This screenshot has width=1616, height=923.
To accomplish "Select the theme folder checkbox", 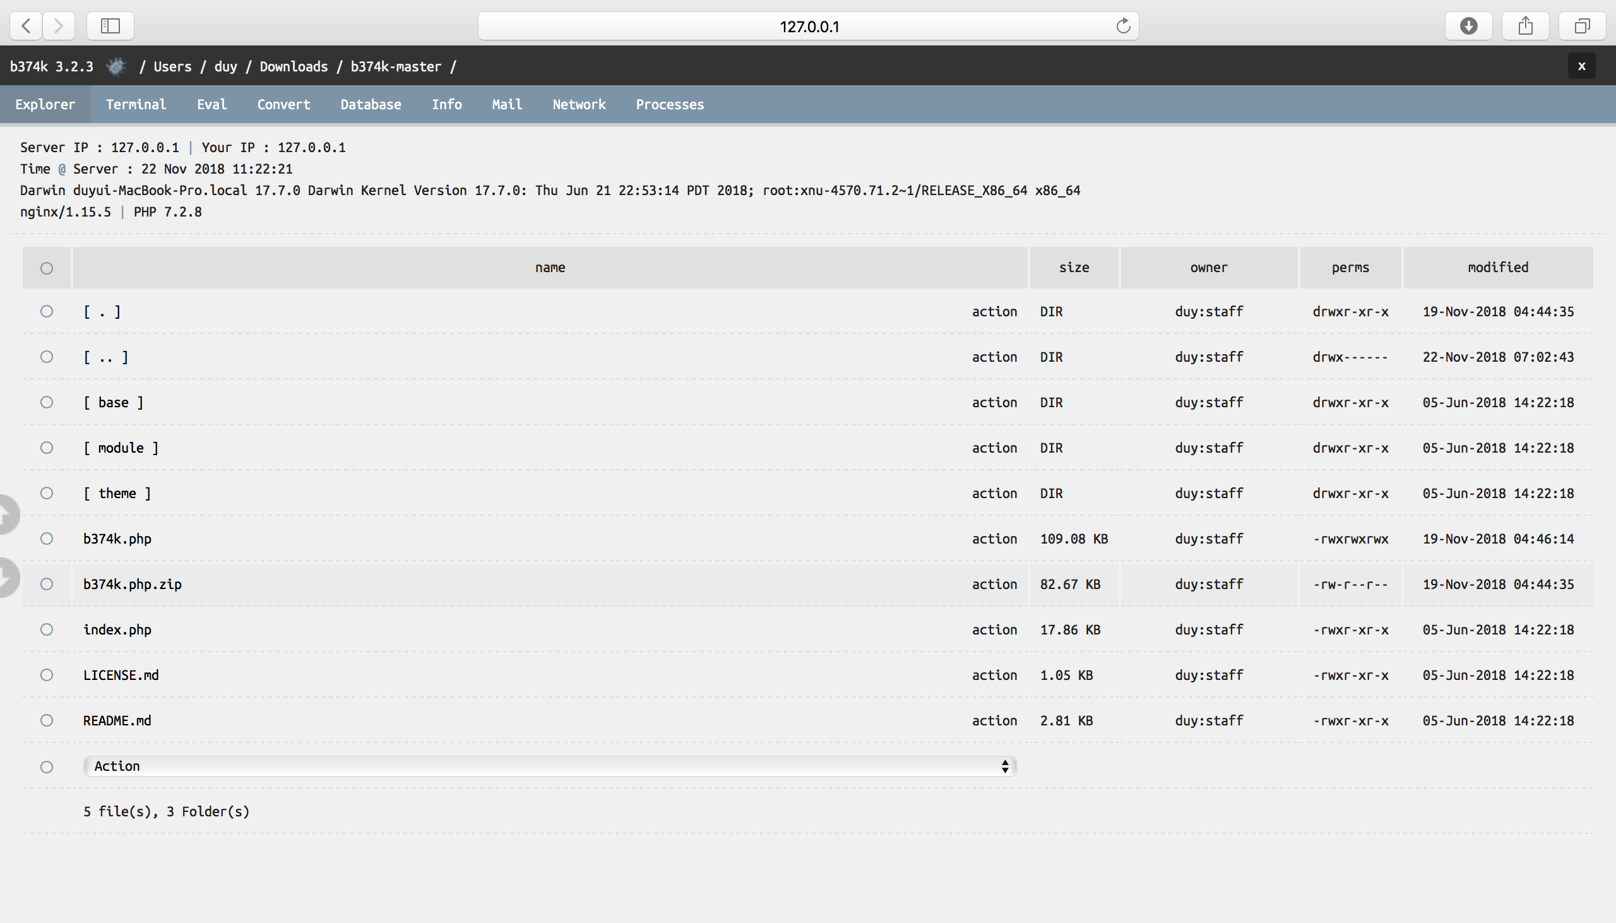I will tap(46, 493).
